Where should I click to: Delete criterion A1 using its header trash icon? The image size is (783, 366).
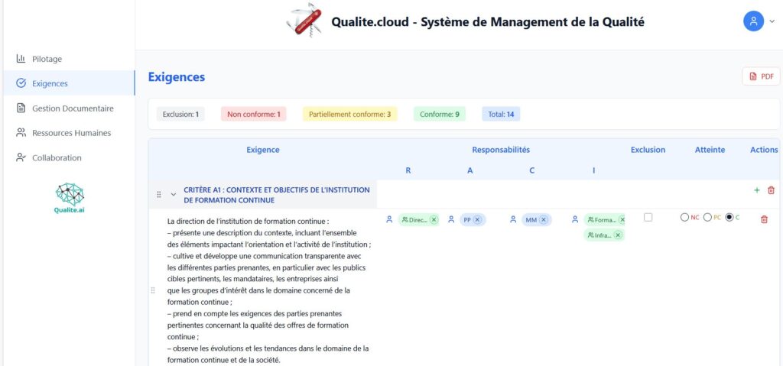771,190
